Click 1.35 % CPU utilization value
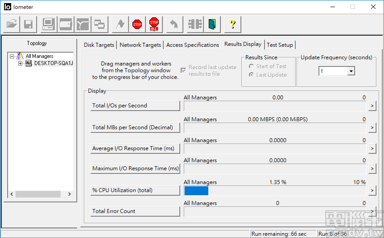Screen dimensions: 384x238 point(278,182)
